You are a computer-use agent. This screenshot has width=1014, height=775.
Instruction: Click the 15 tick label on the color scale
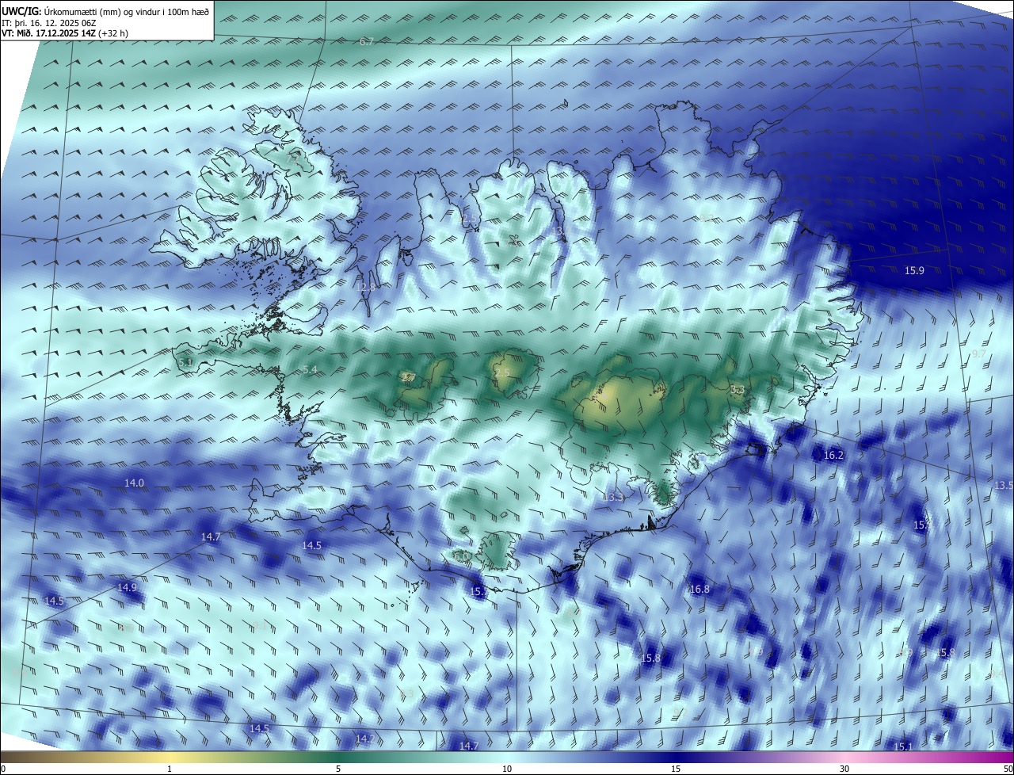click(x=676, y=769)
